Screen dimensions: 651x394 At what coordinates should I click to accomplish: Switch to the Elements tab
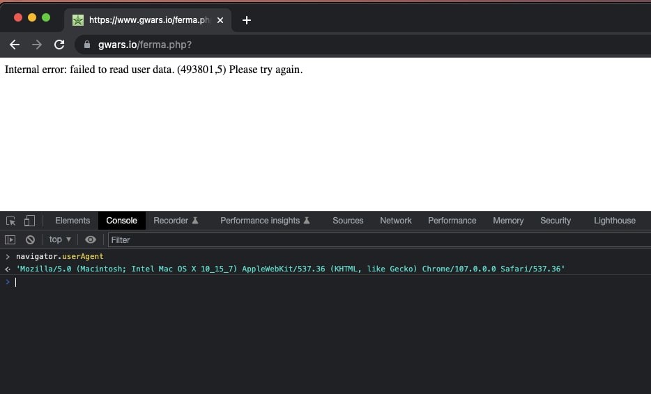pyautogui.click(x=72, y=221)
